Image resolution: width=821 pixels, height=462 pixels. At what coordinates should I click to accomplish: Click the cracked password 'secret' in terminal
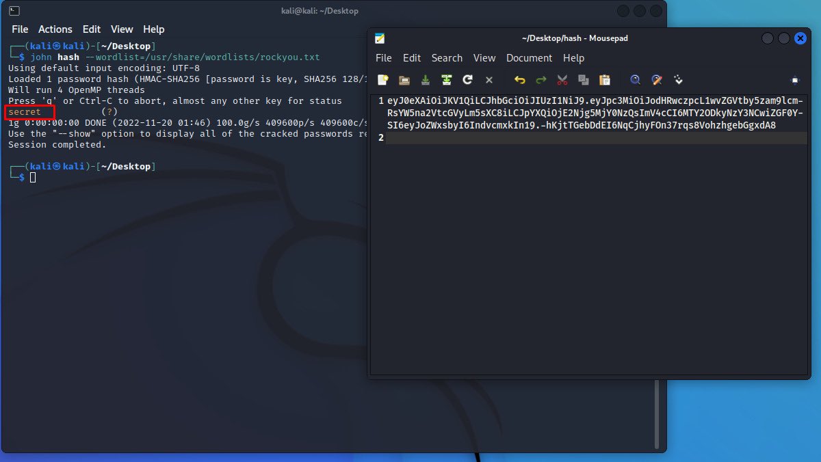click(25, 111)
